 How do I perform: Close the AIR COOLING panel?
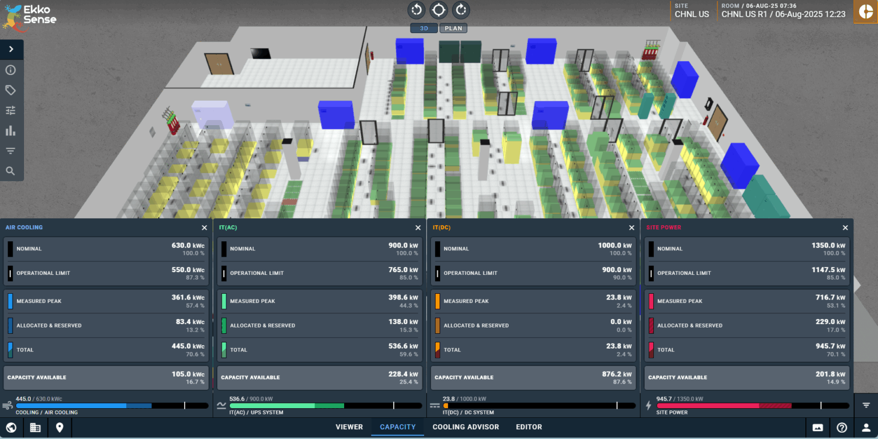[204, 227]
